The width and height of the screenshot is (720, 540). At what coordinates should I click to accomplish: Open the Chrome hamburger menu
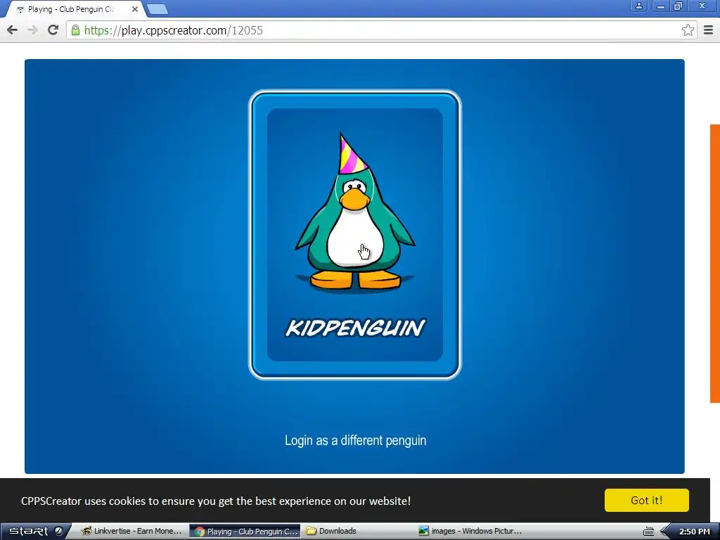coord(709,30)
